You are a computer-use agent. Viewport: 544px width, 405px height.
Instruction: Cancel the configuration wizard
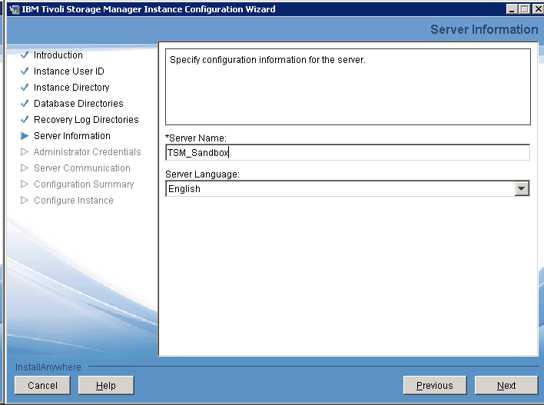(42, 386)
